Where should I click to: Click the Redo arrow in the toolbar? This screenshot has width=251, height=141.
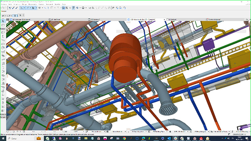pos(6,8)
